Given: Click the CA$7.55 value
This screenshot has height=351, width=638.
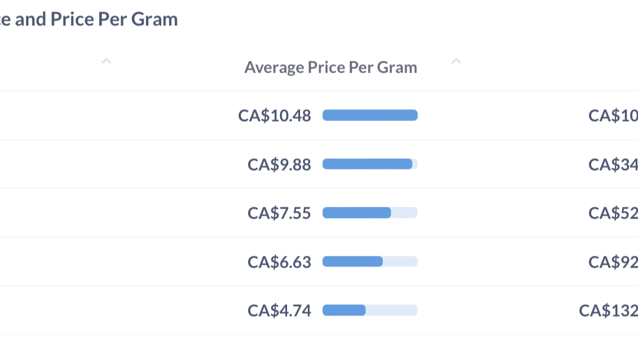Looking at the screenshot, I should [279, 213].
